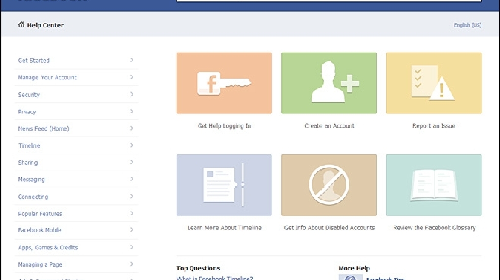Expand the News Feed (Home) chevron

click(132, 128)
